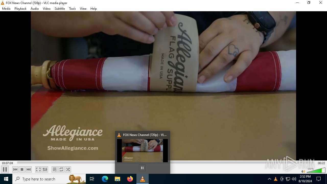The height and width of the screenshot is (184, 327).
Task: Select the VLC taskbar preview thumbnail
Action: tap(142, 151)
